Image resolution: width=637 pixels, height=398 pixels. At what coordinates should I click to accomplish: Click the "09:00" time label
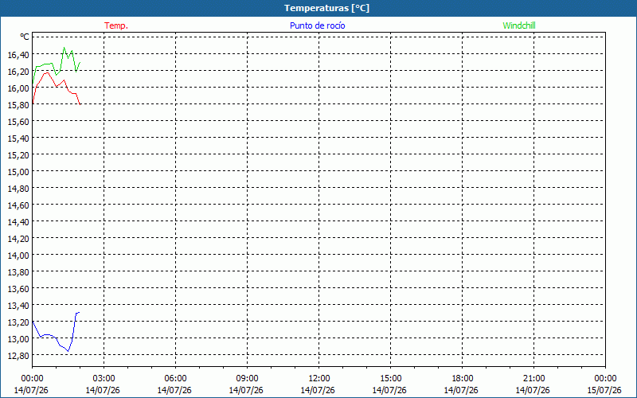[247, 379]
